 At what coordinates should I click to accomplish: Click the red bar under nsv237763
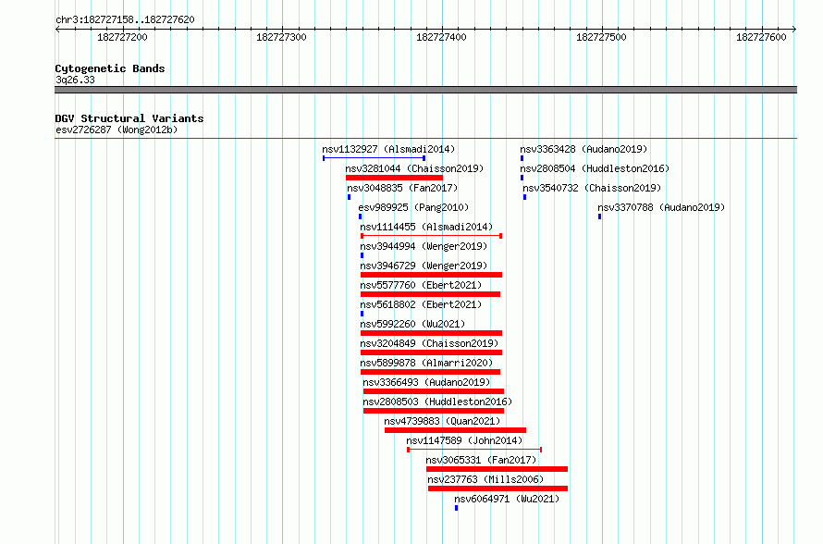[x=498, y=488]
